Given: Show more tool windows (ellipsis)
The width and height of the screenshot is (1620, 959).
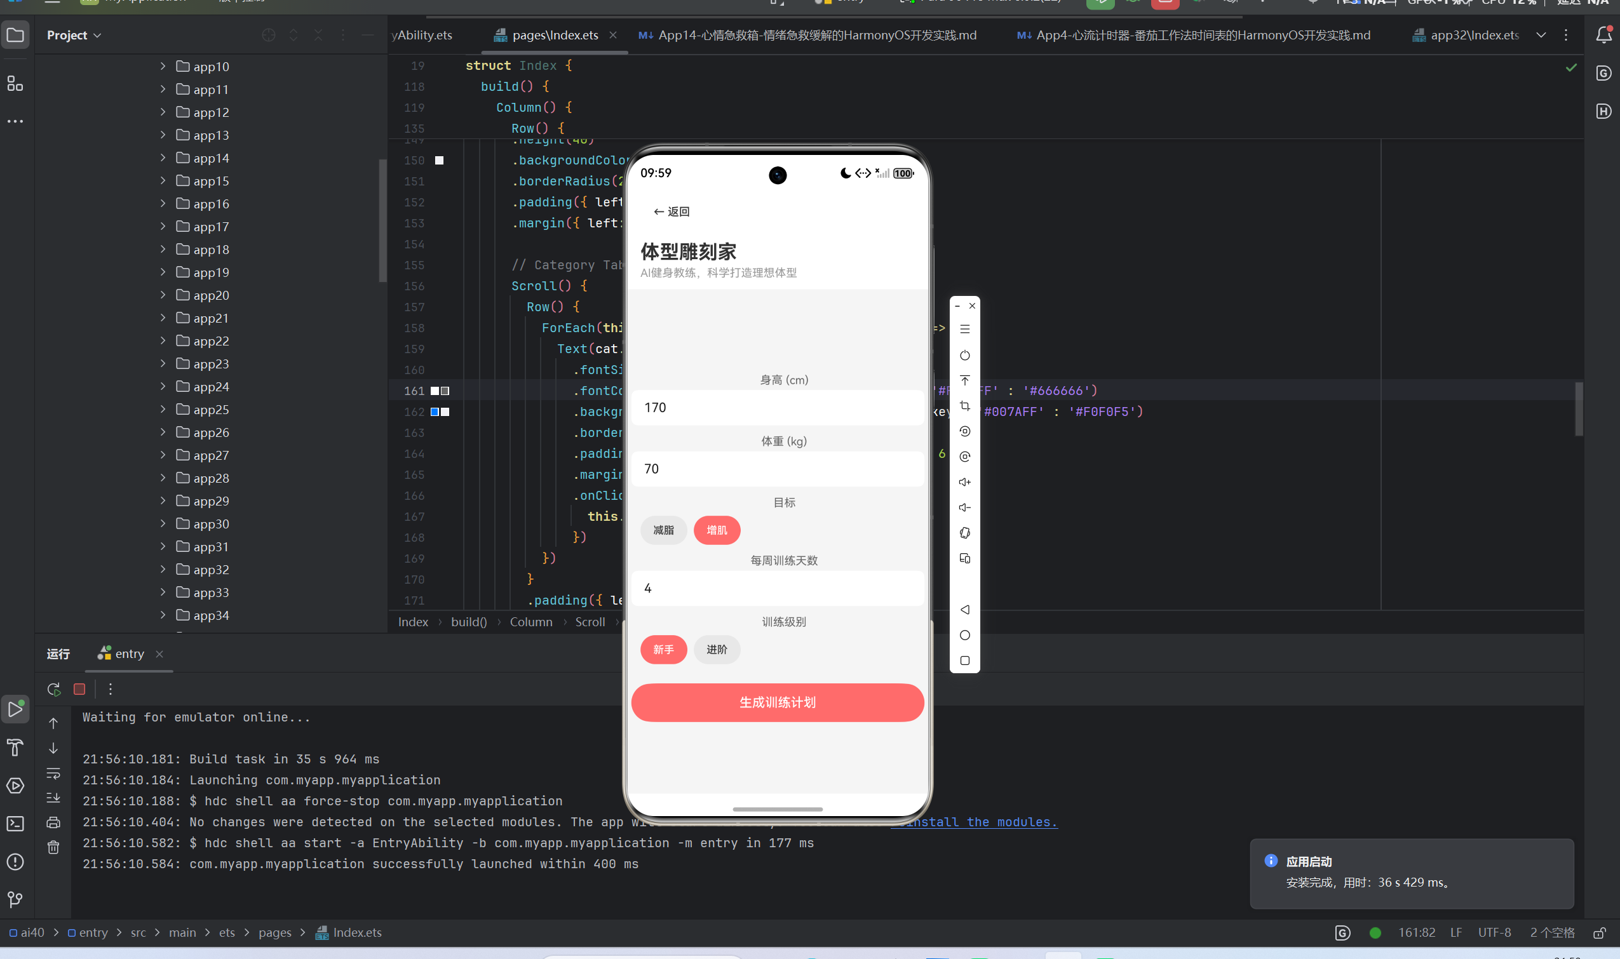Looking at the screenshot, I should pyautogui.click(x=15, y=121).
